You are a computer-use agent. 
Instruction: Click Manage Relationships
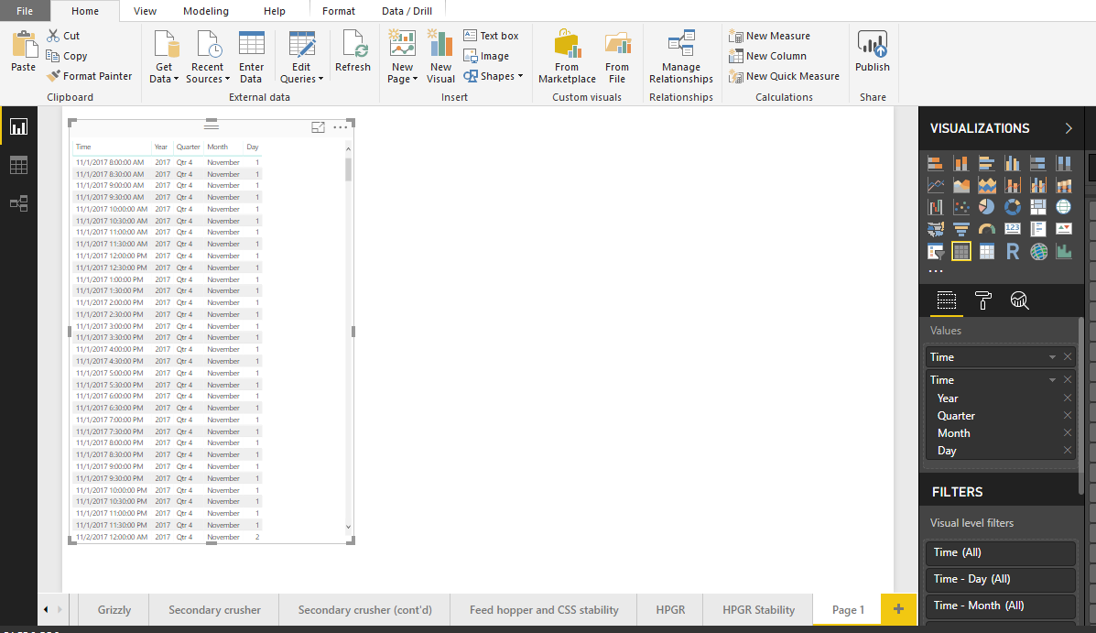click(x=681, y=58)
